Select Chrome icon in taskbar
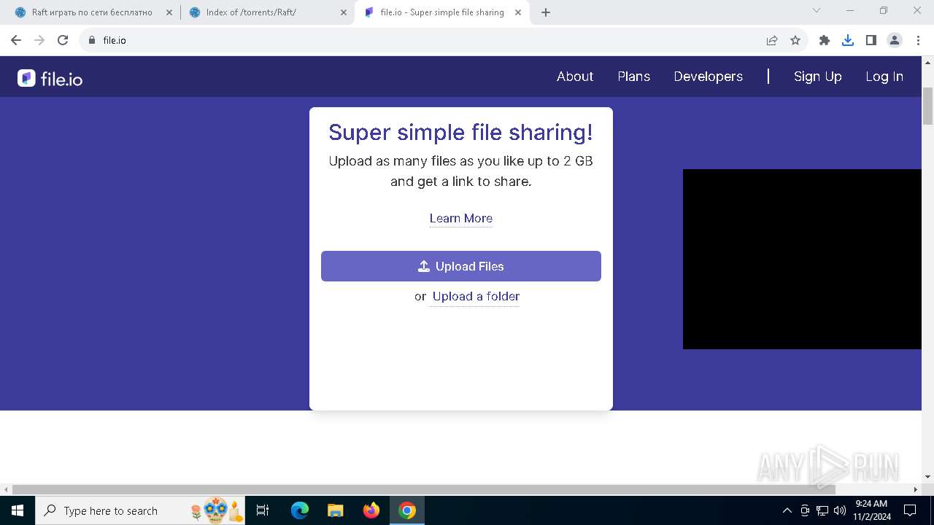This screenshot has width=934, height=525. click(407, 510)
